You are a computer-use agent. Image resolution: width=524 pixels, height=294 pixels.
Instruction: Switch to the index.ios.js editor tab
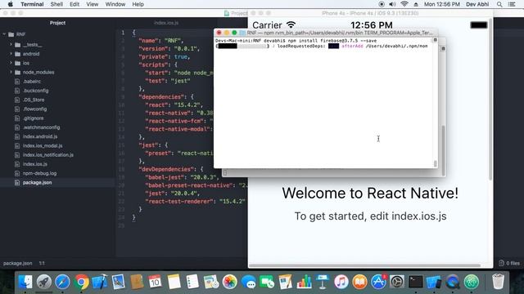166,23
